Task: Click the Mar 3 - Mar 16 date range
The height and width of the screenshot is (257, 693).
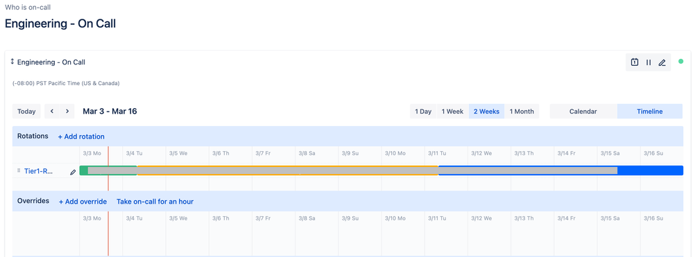Action: pos(110,112)
